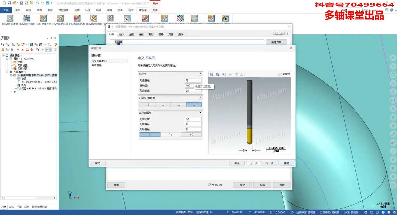Collapse the 刀尖/刀角处理 section
This screenshot has height=215, width=397.
point(200,98)
